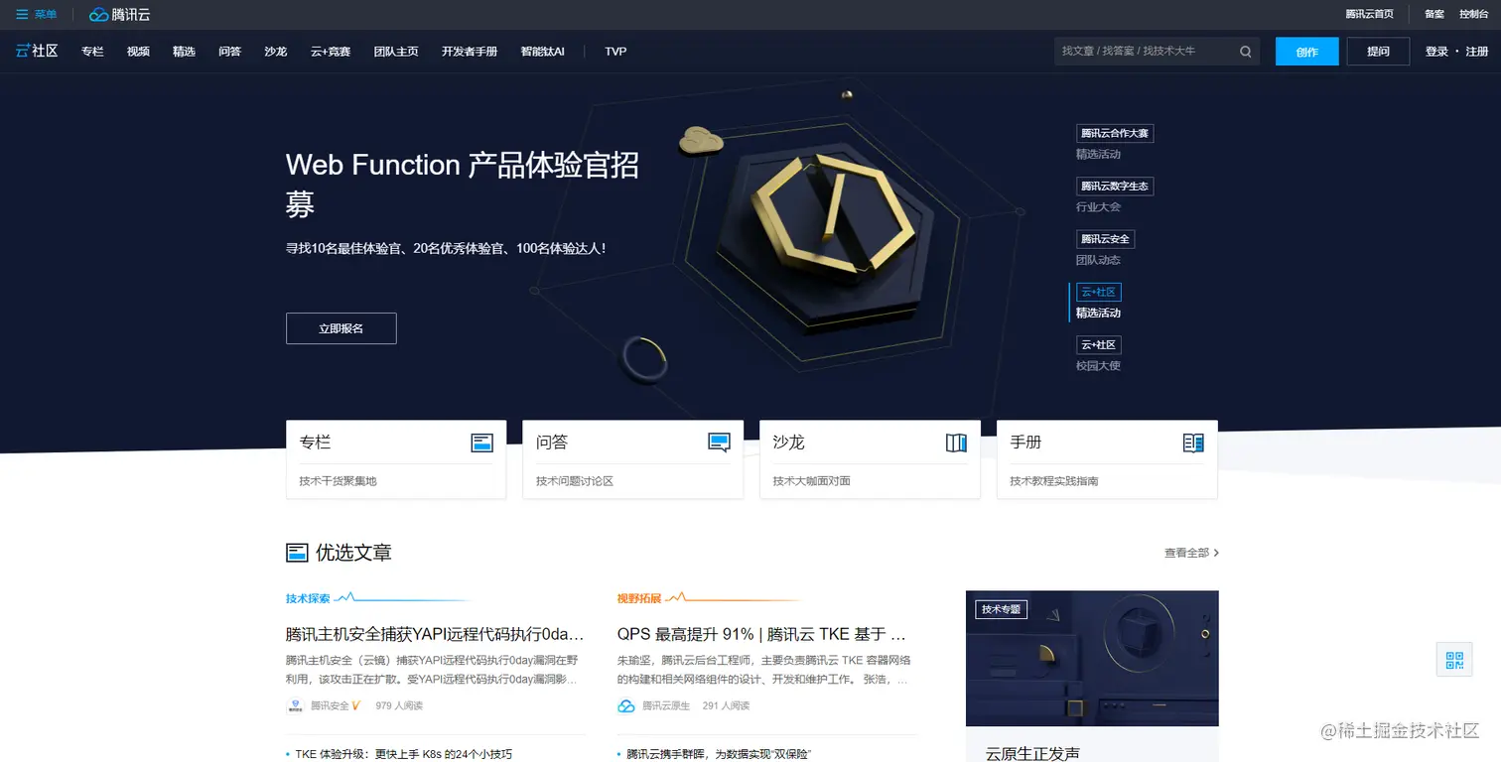Open the 开发者手册 navigation item
This screenshot has height=762, width=1501.
pos(470,52)
